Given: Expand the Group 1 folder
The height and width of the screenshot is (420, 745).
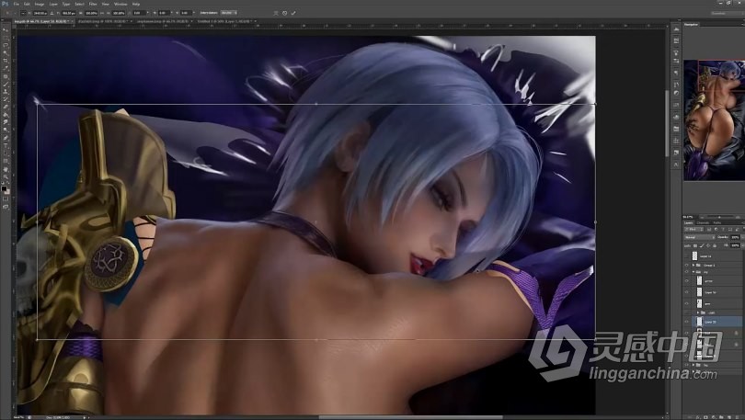Looking at the screenshot, I should [693, 265].
